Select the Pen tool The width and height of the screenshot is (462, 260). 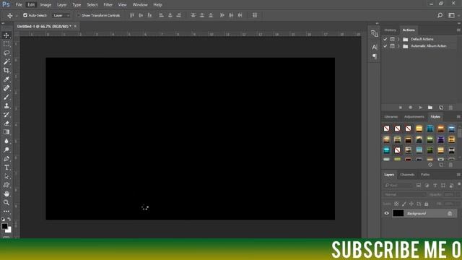click(x=6, y=159)
